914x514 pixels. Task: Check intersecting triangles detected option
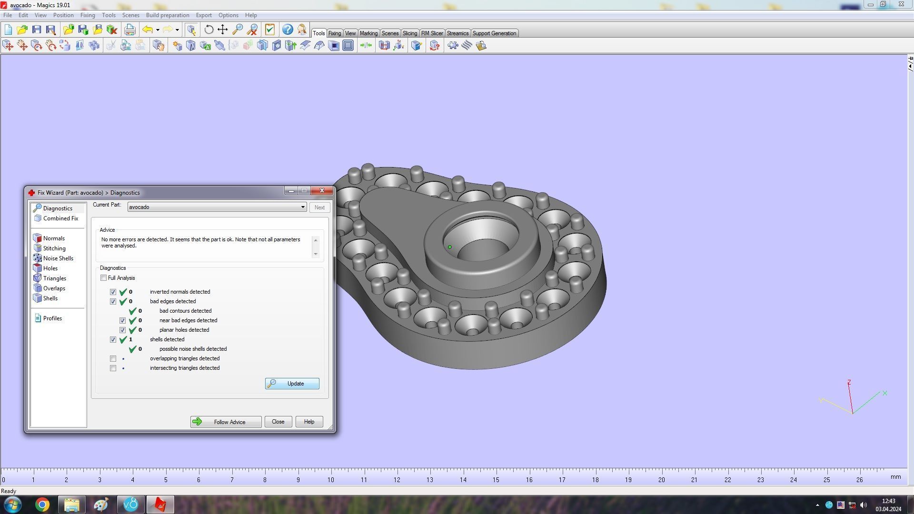click(x=113, y=368)
